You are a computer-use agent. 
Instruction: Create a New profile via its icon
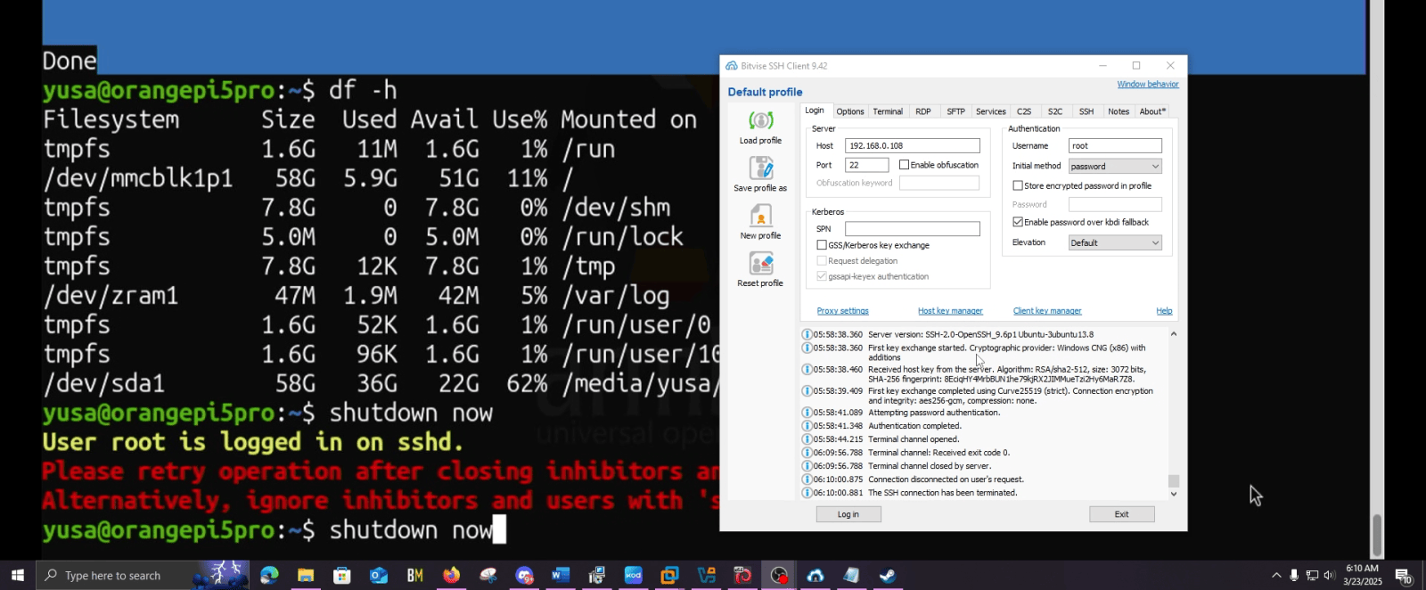click(760, 217)
